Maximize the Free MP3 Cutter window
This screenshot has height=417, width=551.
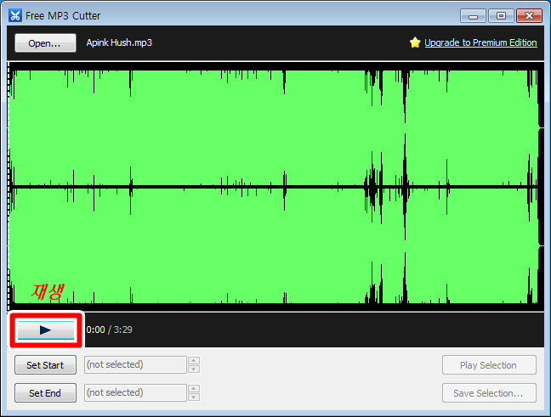(x=501, y=16)
